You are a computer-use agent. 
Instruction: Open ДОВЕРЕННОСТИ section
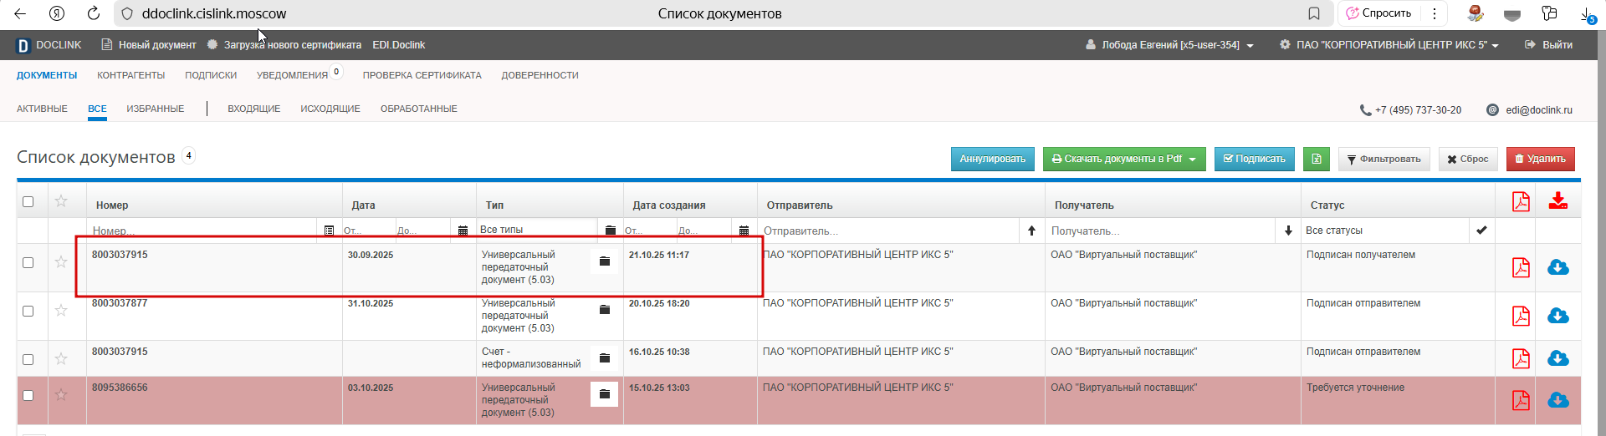[540, 75]
